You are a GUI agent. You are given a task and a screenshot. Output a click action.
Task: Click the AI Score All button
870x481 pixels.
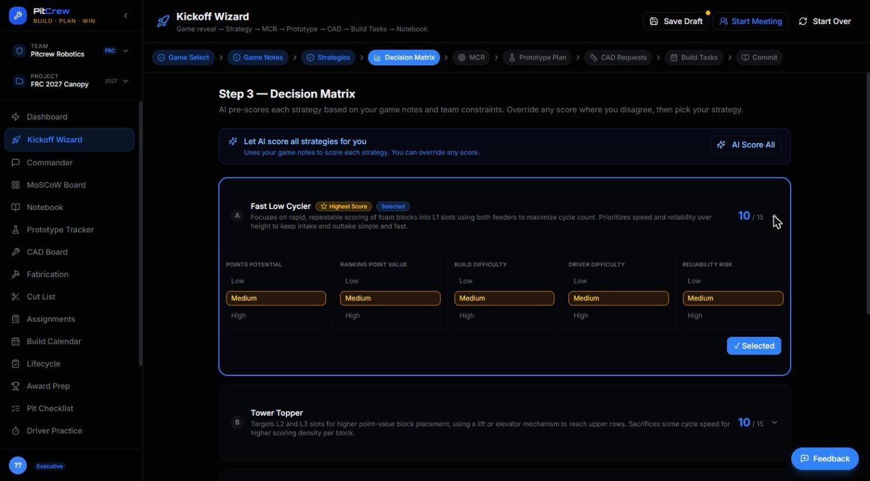tap(746, 145)
